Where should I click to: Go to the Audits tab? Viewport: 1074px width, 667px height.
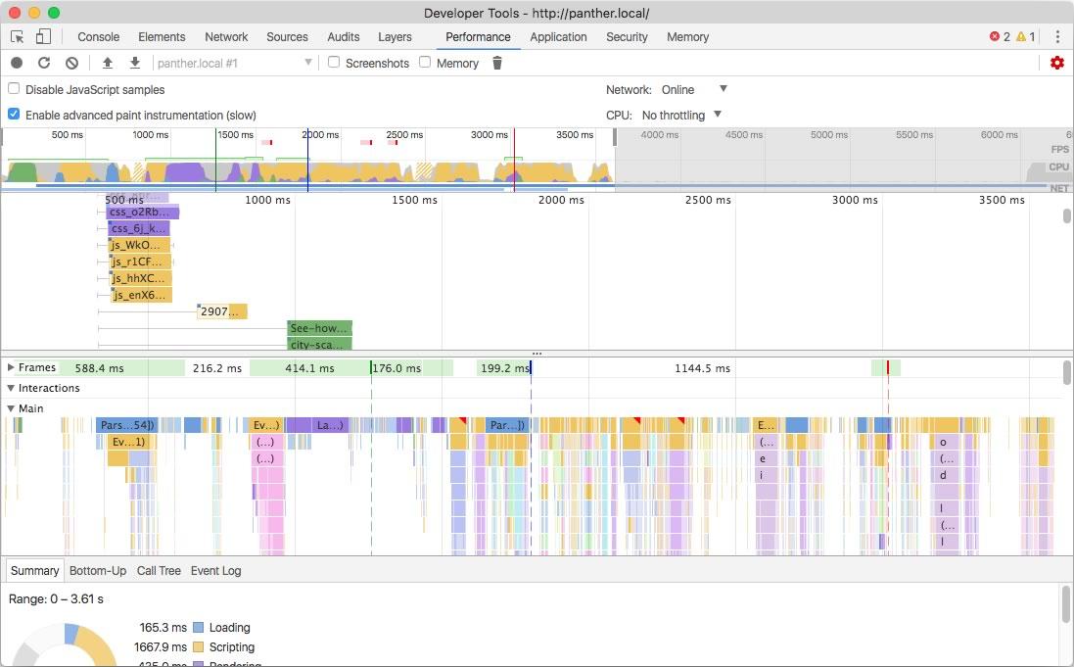[x=344, y=37]
